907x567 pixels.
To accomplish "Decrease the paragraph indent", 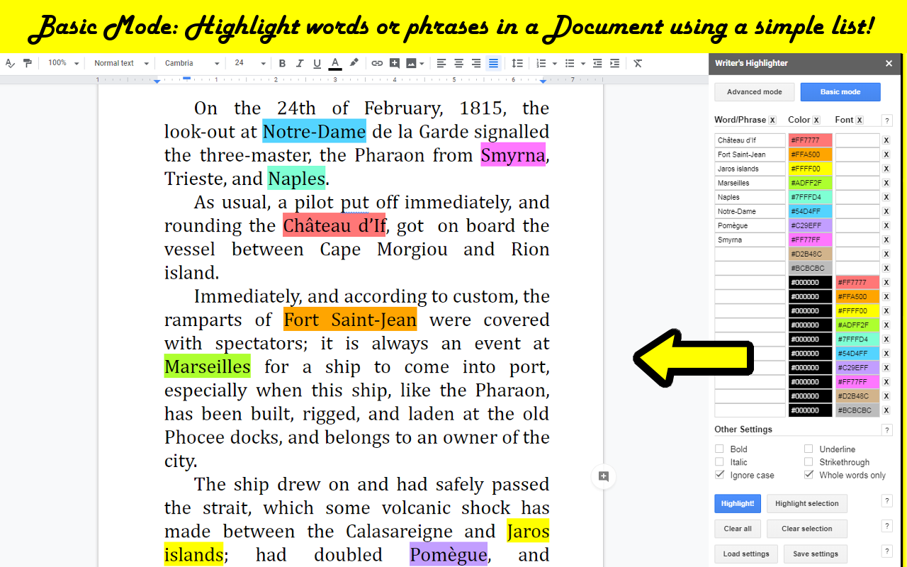I will [597, 63].
